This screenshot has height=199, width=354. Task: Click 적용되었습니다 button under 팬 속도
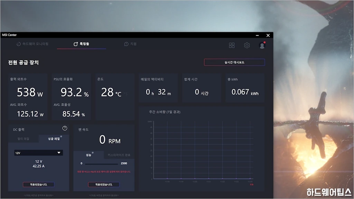(104, 184)
